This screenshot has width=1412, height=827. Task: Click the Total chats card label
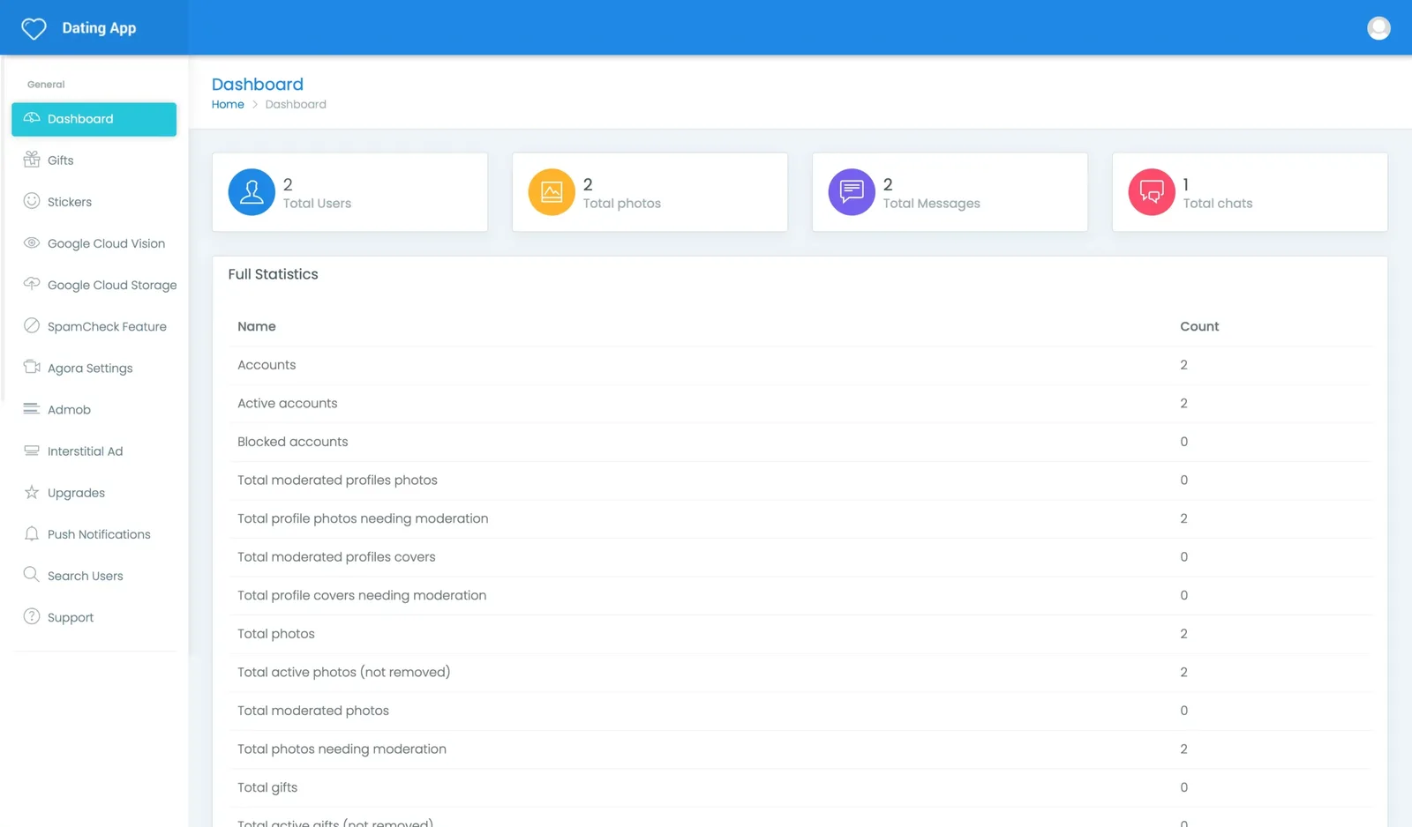point(1217,204)
